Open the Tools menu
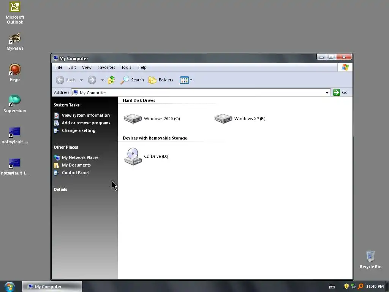The image size is (389, 292). pyautogui.click(x=126, y=67)
